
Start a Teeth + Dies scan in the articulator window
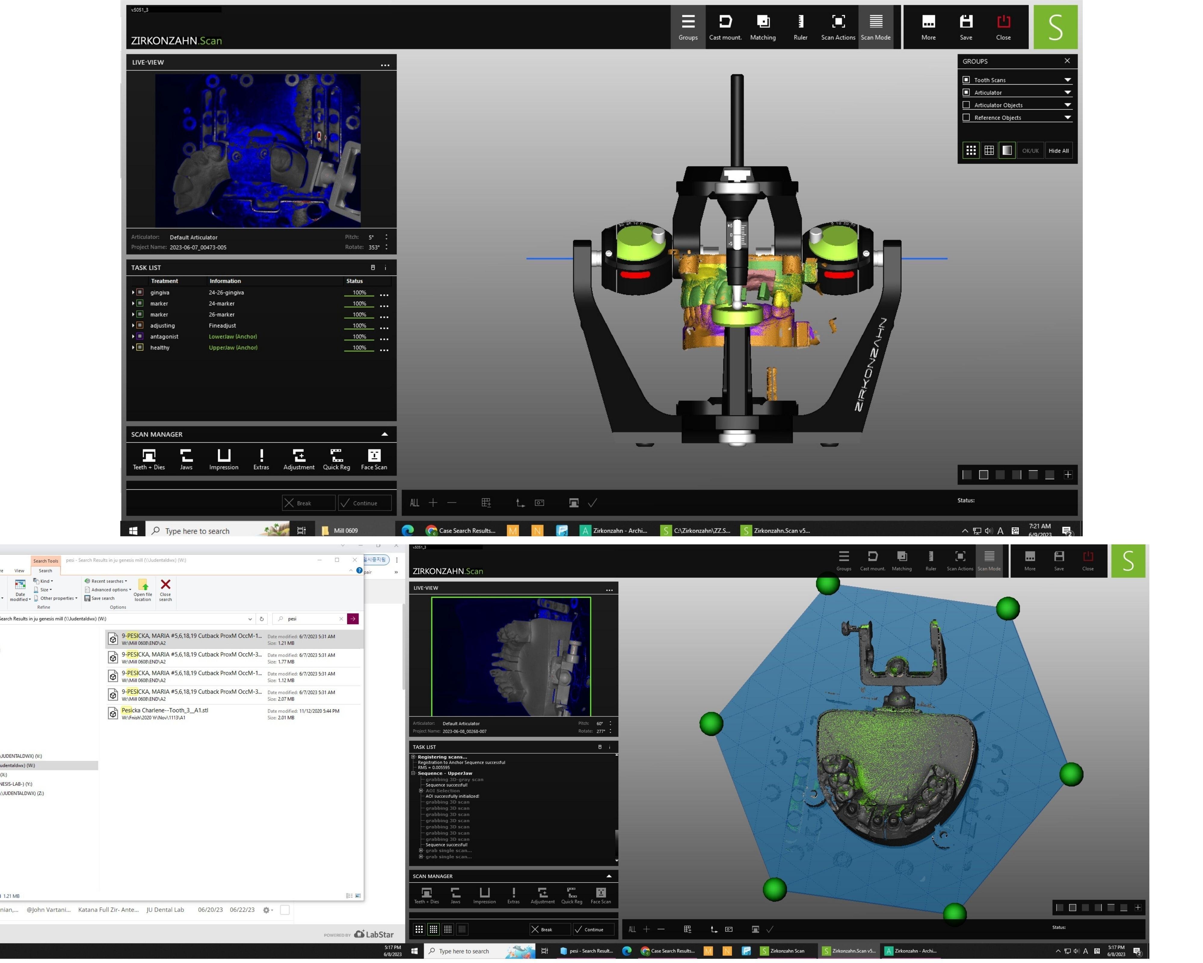point(149,460)
